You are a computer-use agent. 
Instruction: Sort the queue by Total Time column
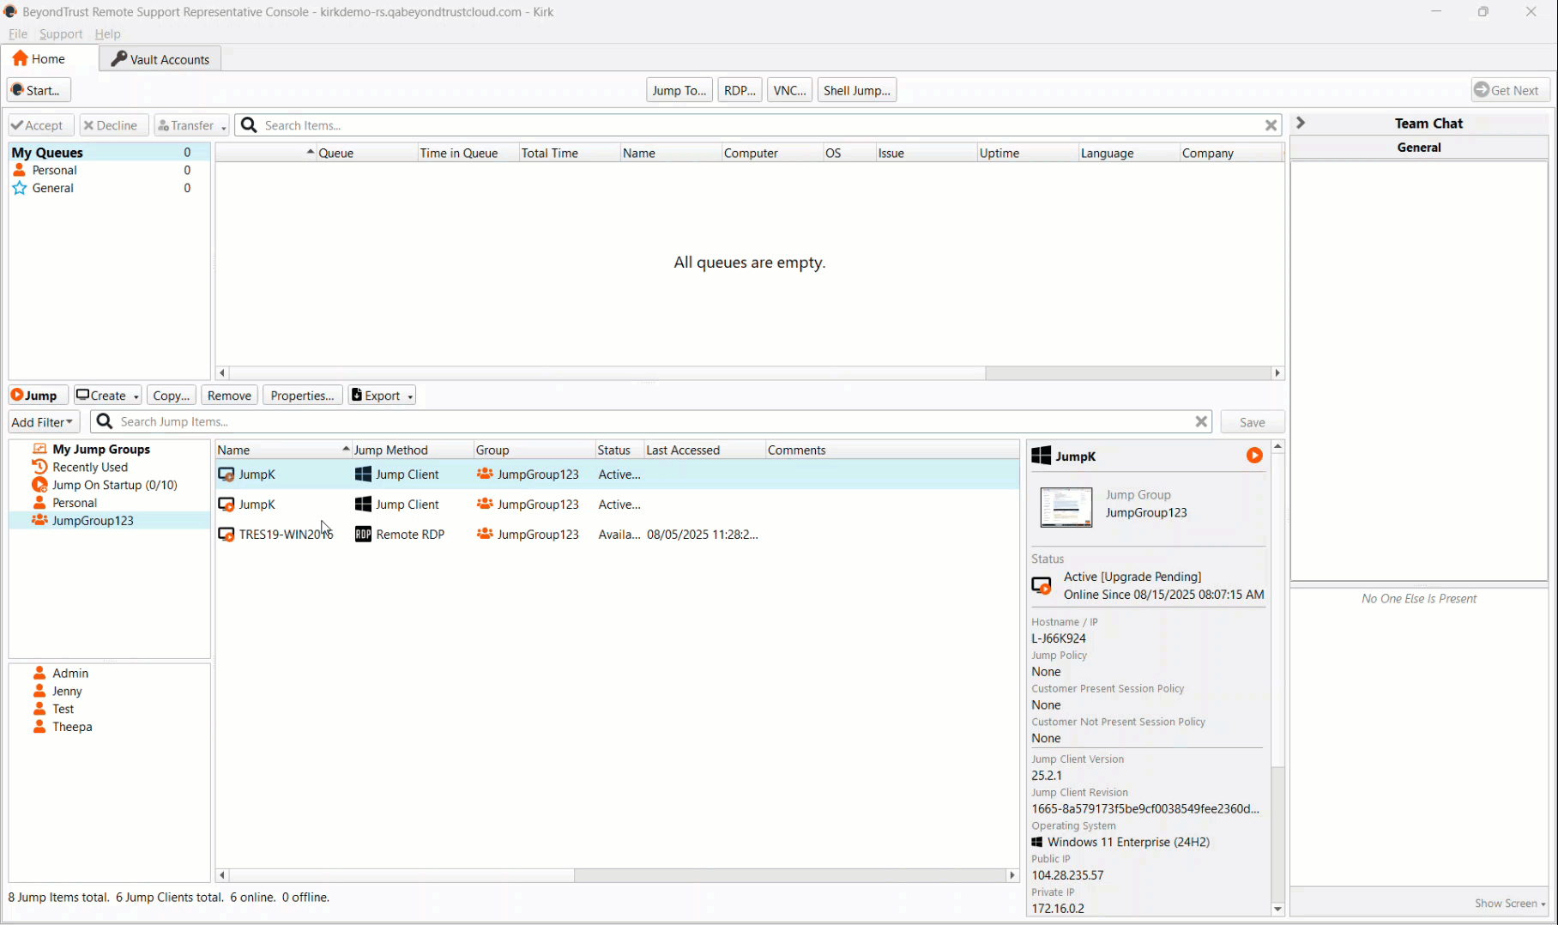pyautogui.click(x=569, y=153)
